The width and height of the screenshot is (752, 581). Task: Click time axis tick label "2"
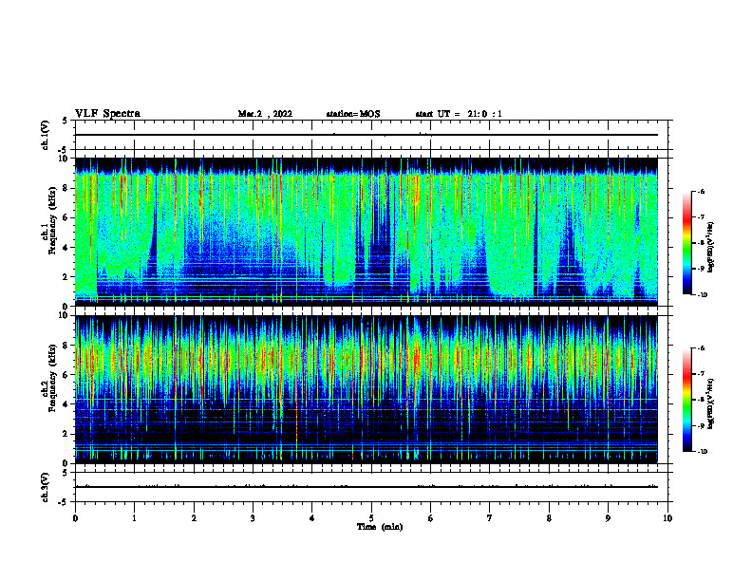click(194, 518)
